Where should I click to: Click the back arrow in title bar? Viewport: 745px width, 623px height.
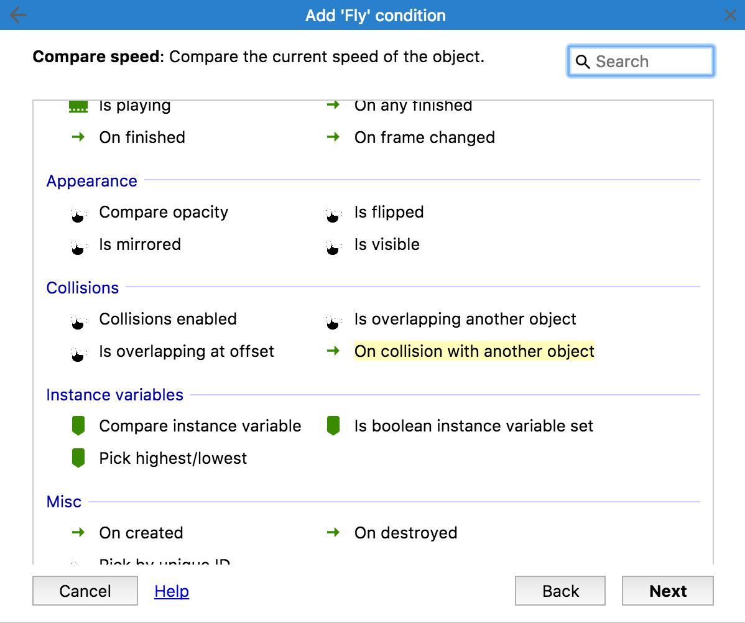click(x=19, y=16)
